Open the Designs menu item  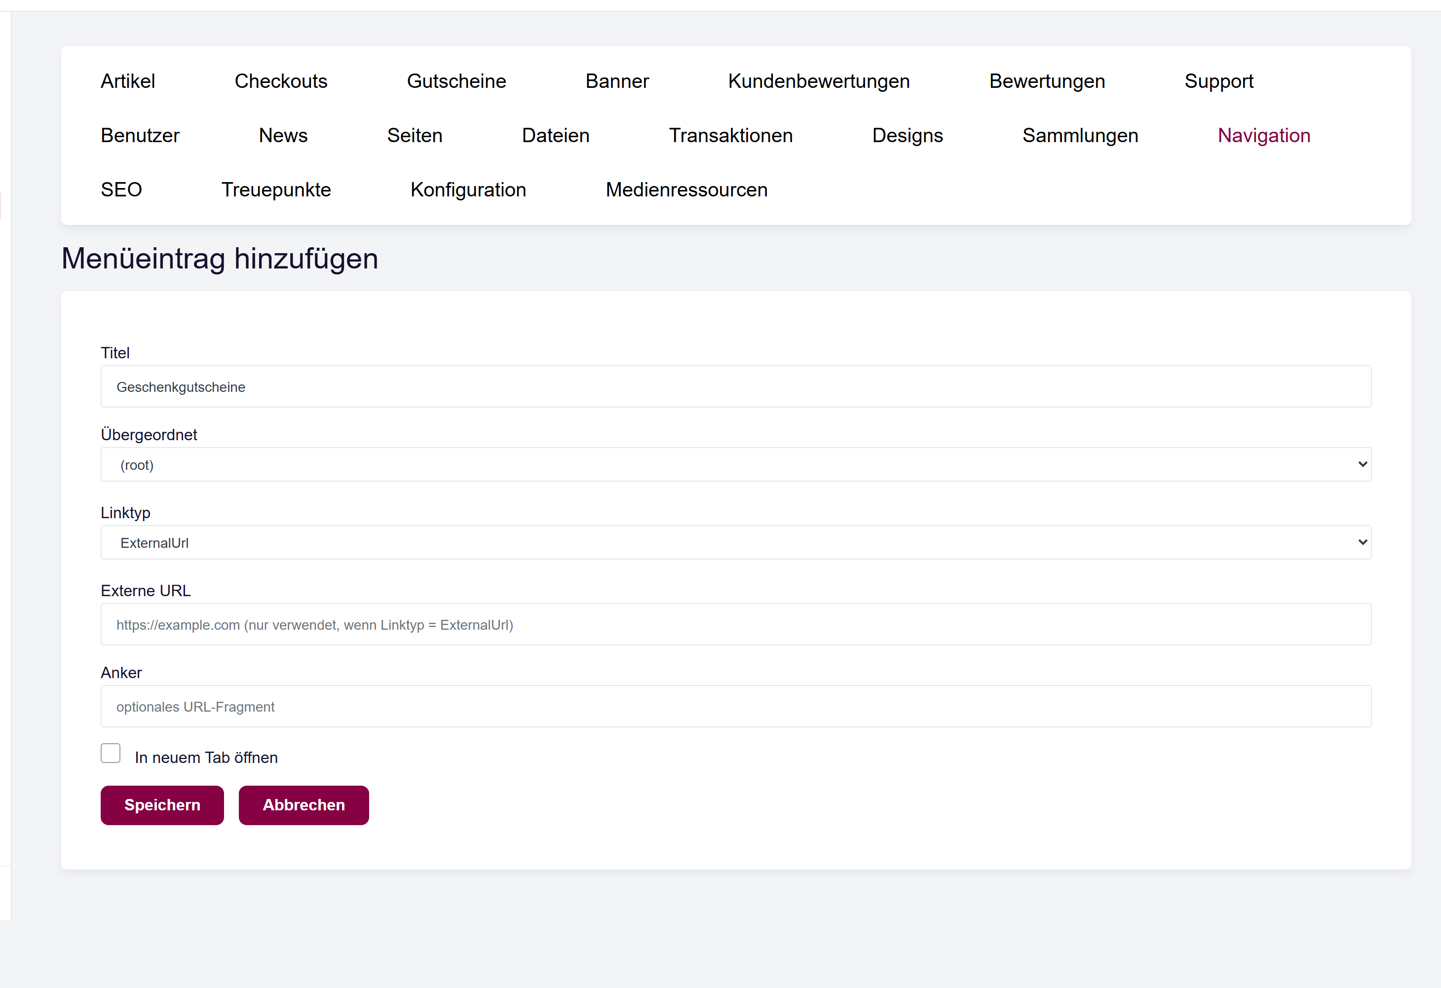pos(907,135)
